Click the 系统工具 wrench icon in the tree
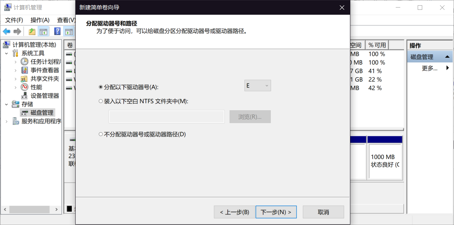454x225 pixels. [16, 53]
